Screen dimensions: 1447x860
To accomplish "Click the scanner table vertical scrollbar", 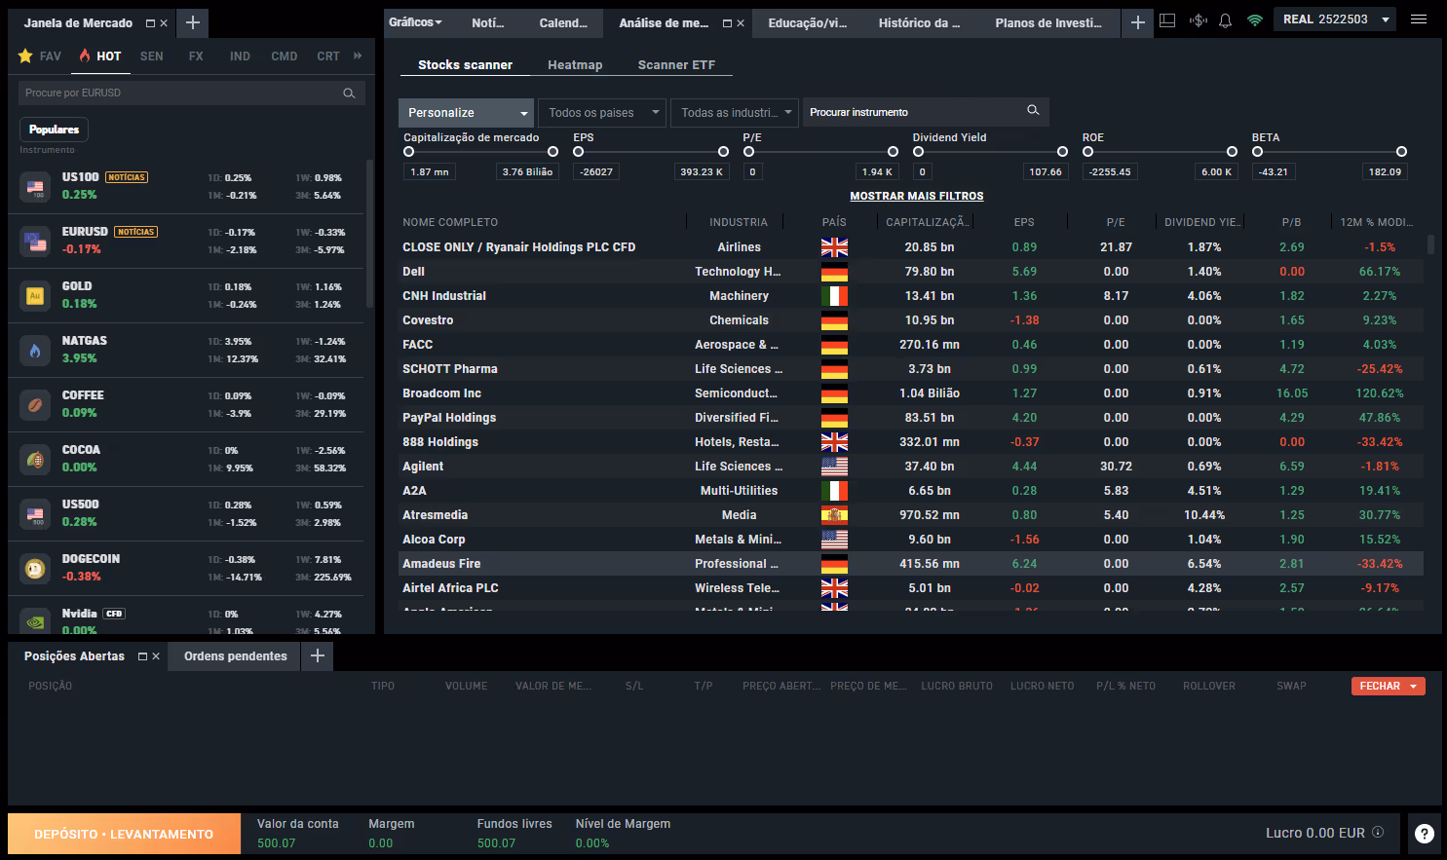I will pos(1430,244).
